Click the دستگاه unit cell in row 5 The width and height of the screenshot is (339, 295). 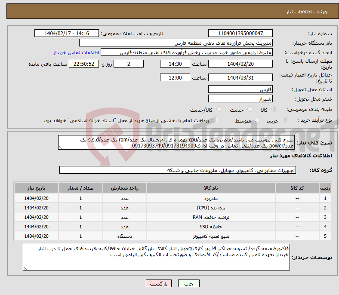coord(124,236)
